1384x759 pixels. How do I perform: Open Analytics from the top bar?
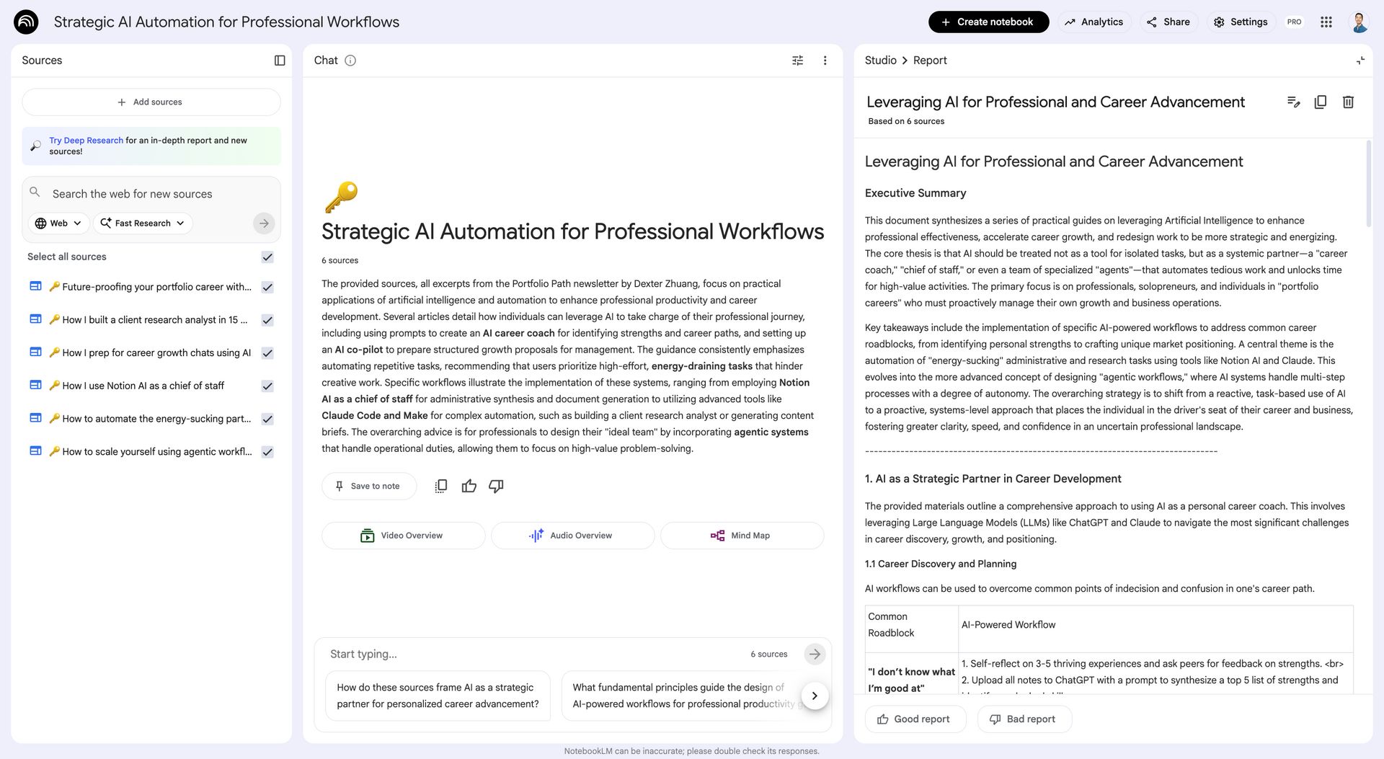point(1094,22)
